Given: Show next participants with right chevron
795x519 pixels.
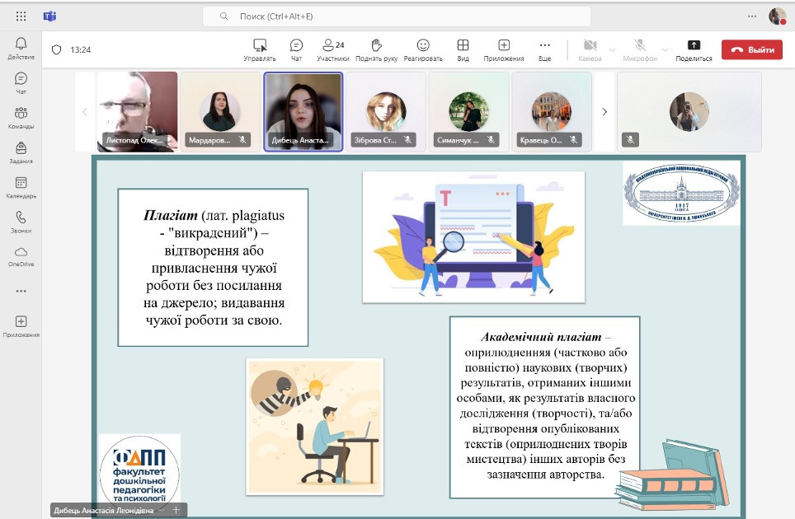Looking at the screenshot, I should click(604, 112).
